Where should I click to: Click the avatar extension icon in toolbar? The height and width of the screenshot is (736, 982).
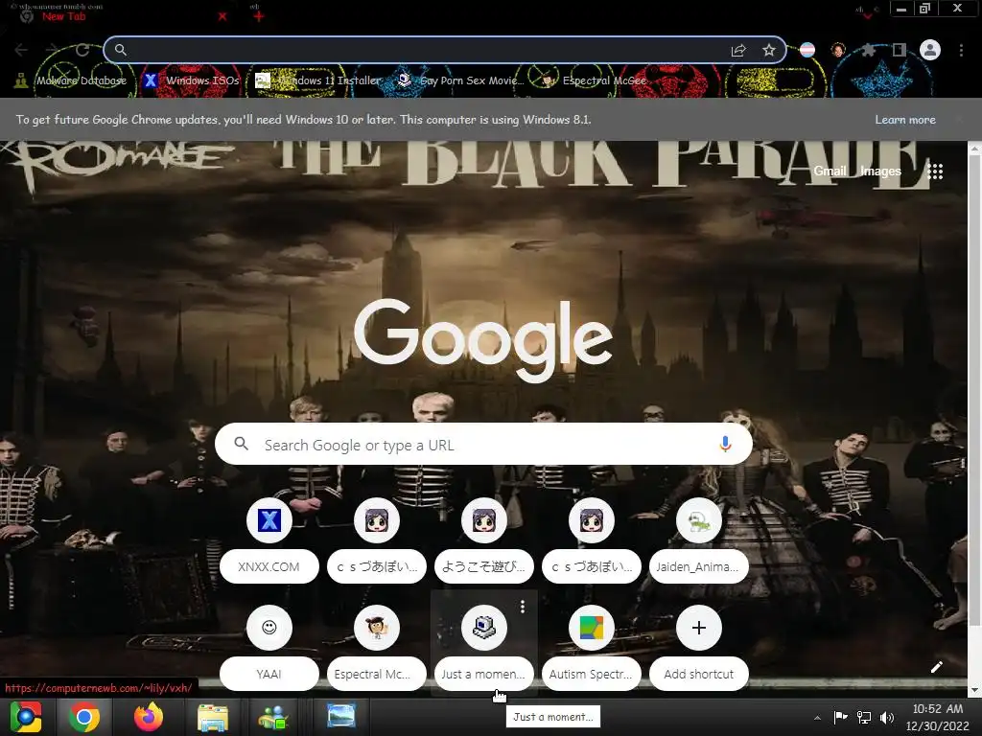[838, 50]
